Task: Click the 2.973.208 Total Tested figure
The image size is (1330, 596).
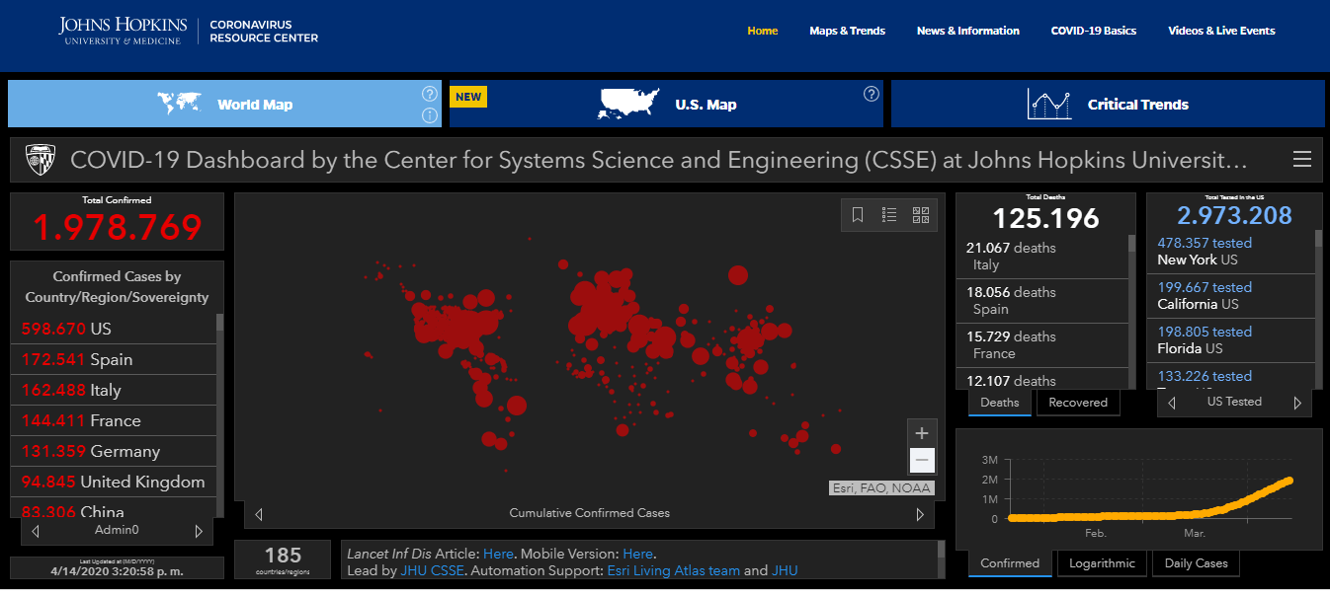Action: pyautogui.click(x=1234, y=215)
